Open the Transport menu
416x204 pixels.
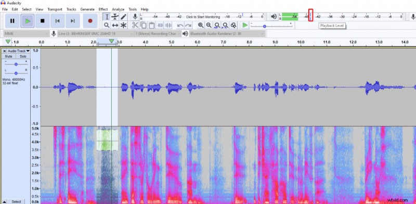click(x=55, y=9)
